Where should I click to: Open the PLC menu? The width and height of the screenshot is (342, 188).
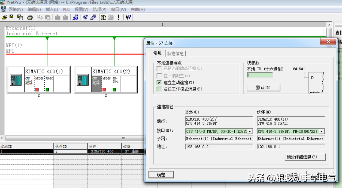pyautogui.click(x=66, y=10)
